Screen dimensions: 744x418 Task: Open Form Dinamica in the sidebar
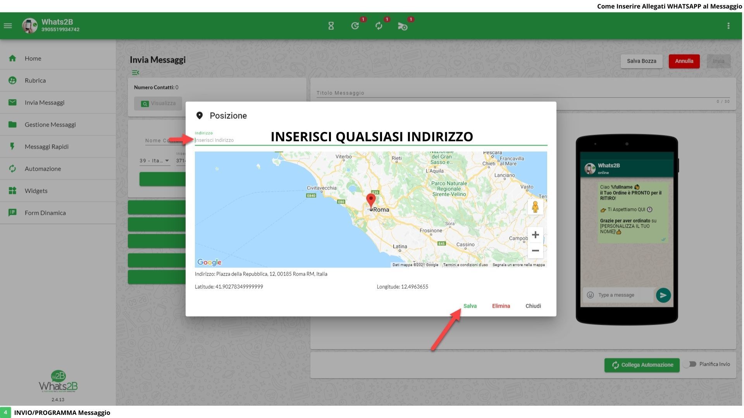coord(58,213)
